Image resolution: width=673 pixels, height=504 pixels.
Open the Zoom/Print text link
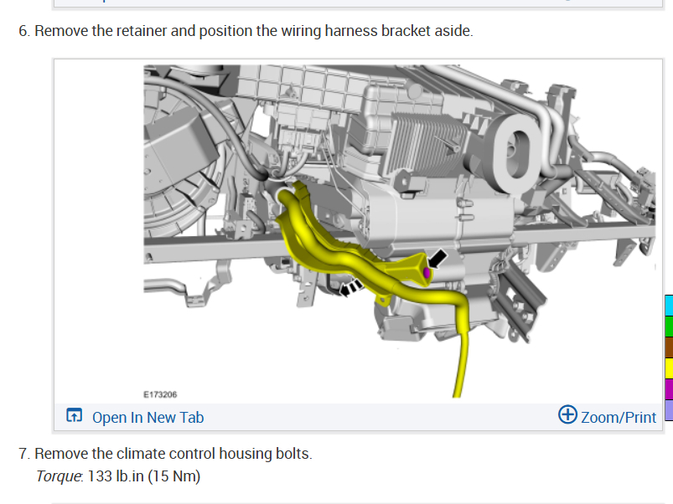point(619,417)
